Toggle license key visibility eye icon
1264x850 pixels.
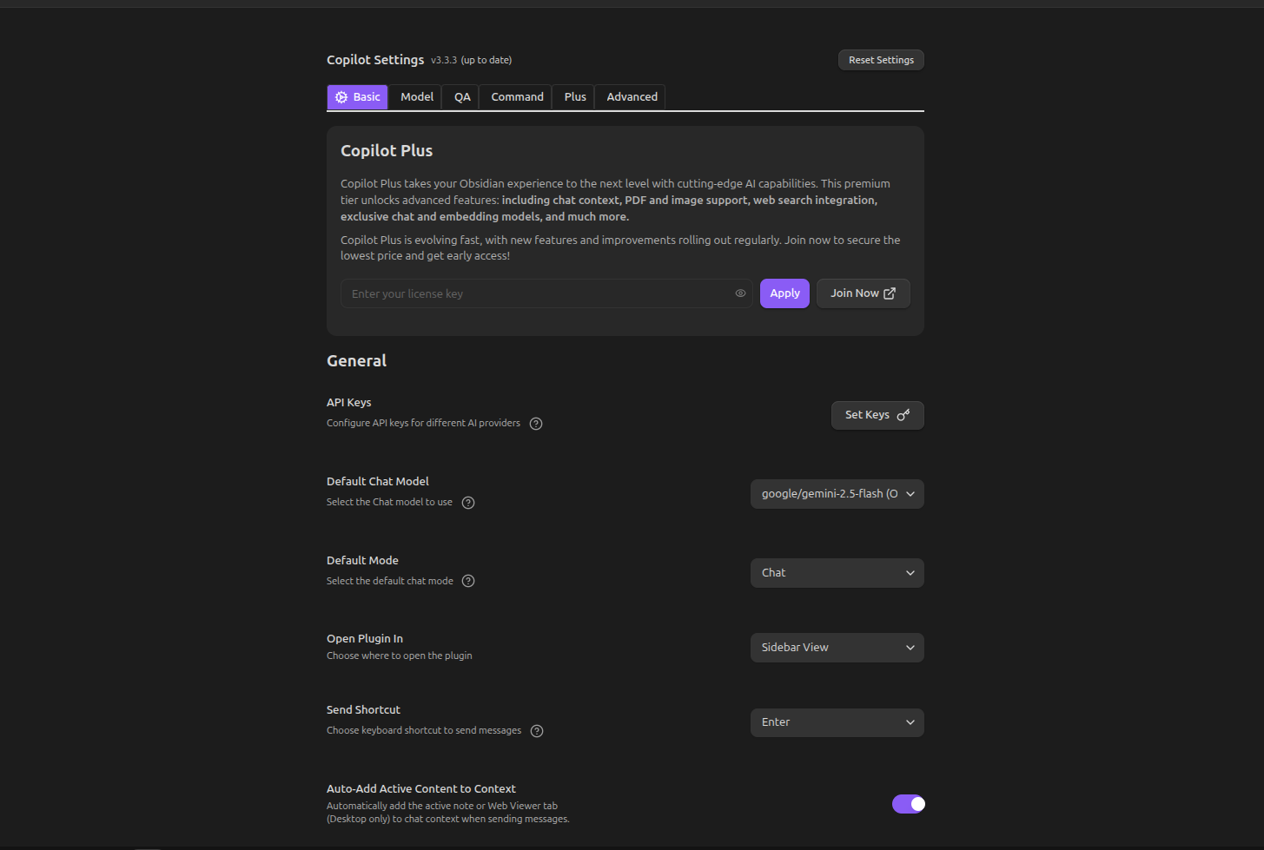coord(740,293)
